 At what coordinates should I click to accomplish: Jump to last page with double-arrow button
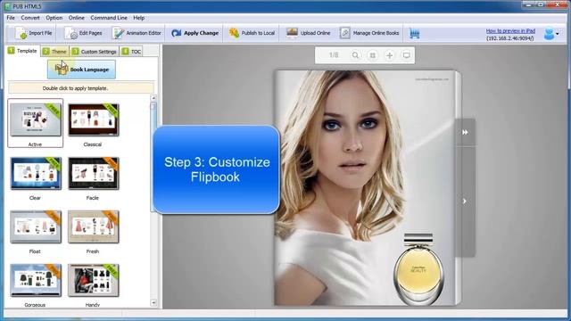(x=465, y=132)
